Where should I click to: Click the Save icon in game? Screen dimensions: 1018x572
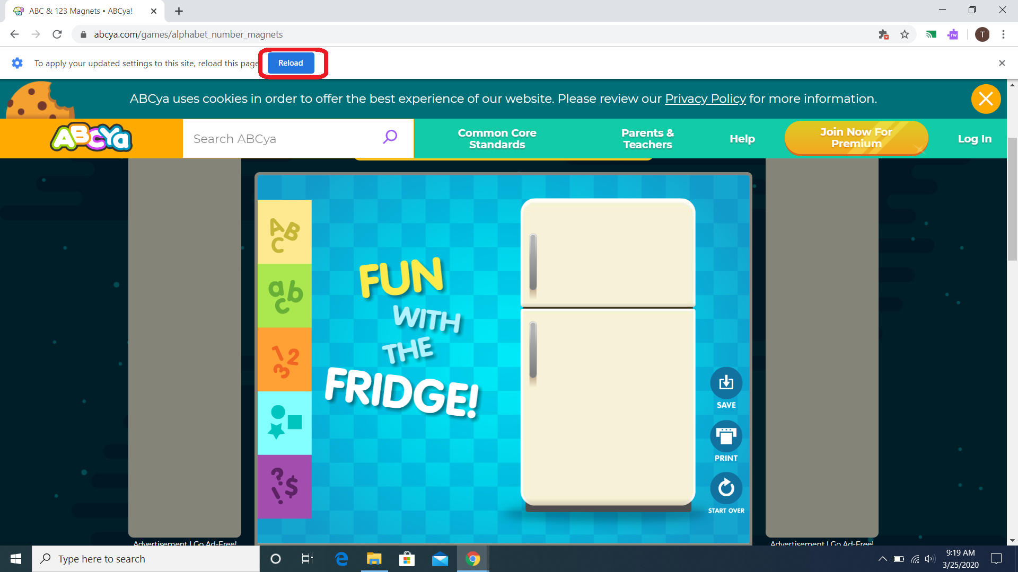pyautogui.click(x=726, y=383)
